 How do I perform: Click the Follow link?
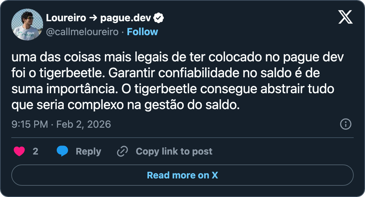tap(143, 32)
